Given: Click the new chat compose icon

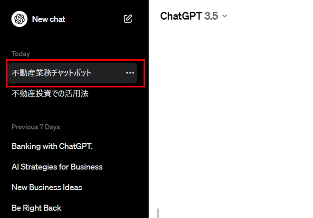Looking at the screenshot, I should pos(128,19).
